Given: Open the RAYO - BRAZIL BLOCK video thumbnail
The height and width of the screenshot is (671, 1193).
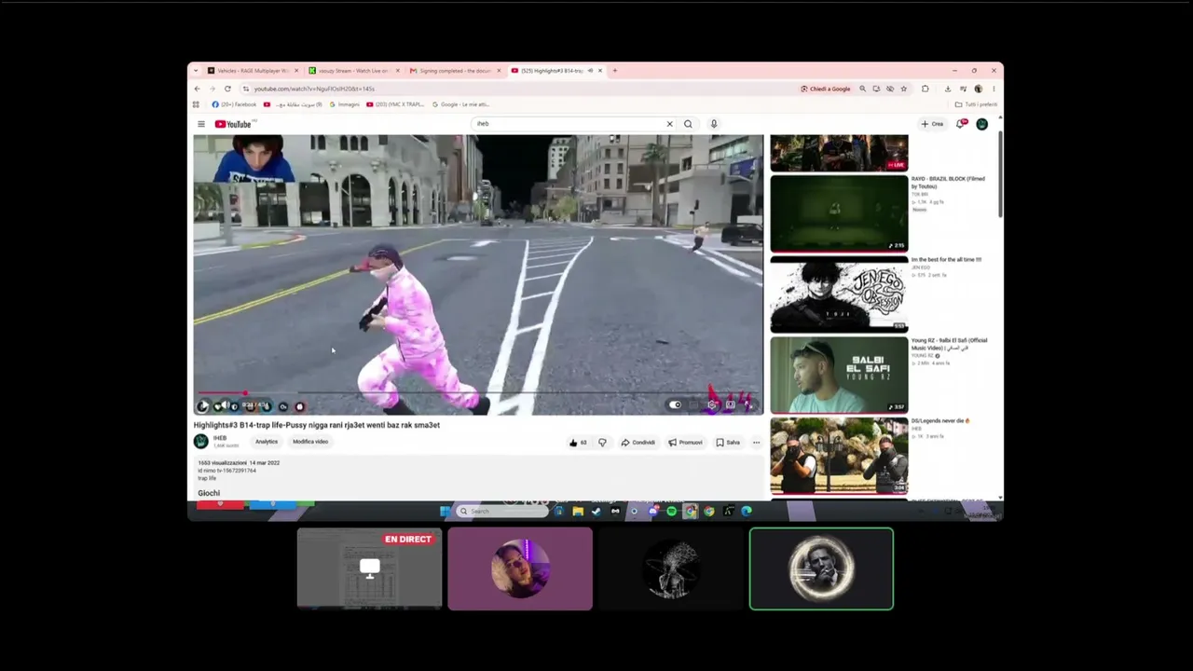Looking at the screenshot, I should tap(839, 213).
